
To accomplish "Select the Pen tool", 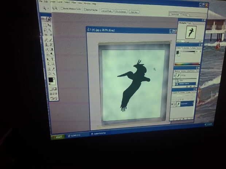I will click(48, 64).
